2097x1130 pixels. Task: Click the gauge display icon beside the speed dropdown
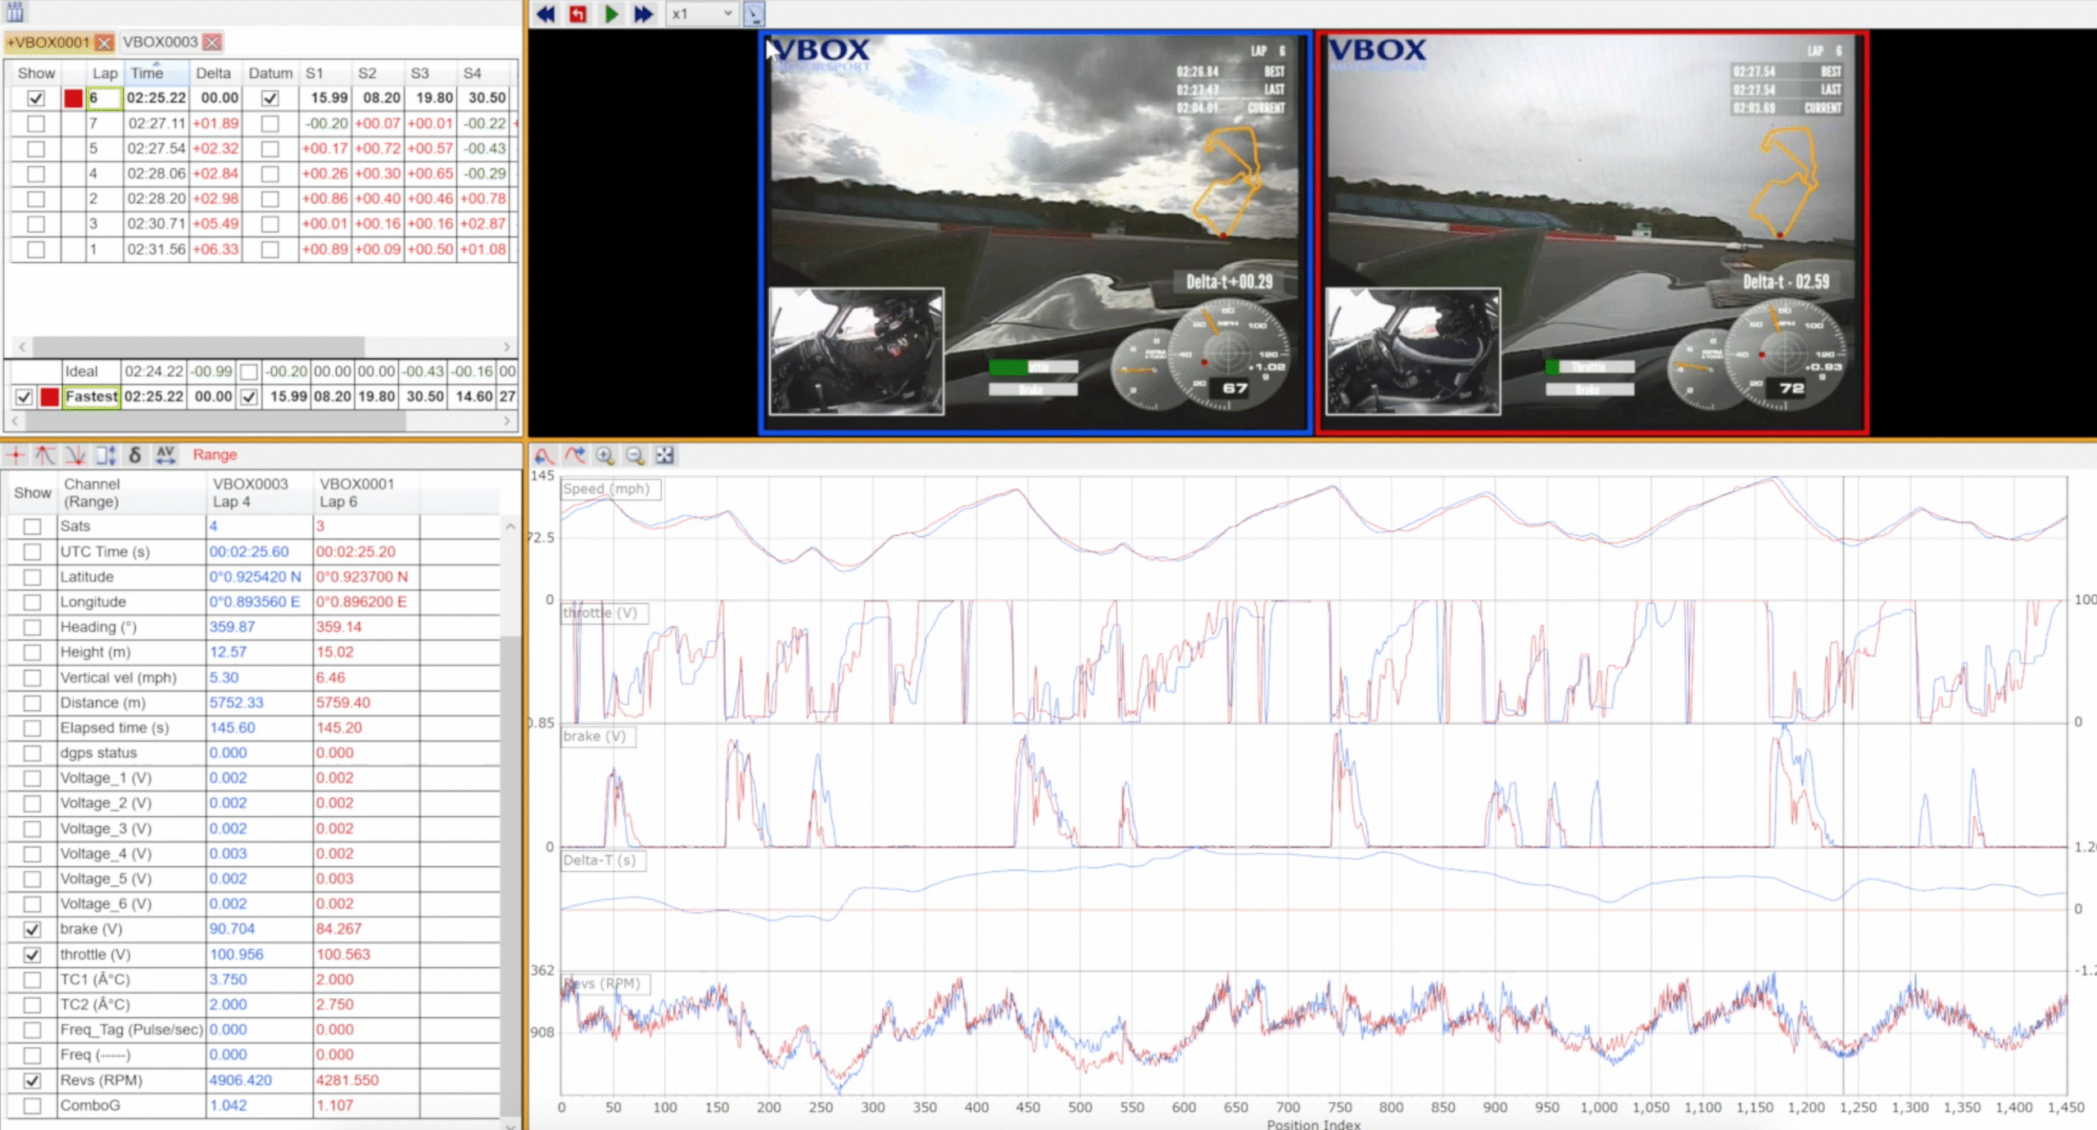754,14
